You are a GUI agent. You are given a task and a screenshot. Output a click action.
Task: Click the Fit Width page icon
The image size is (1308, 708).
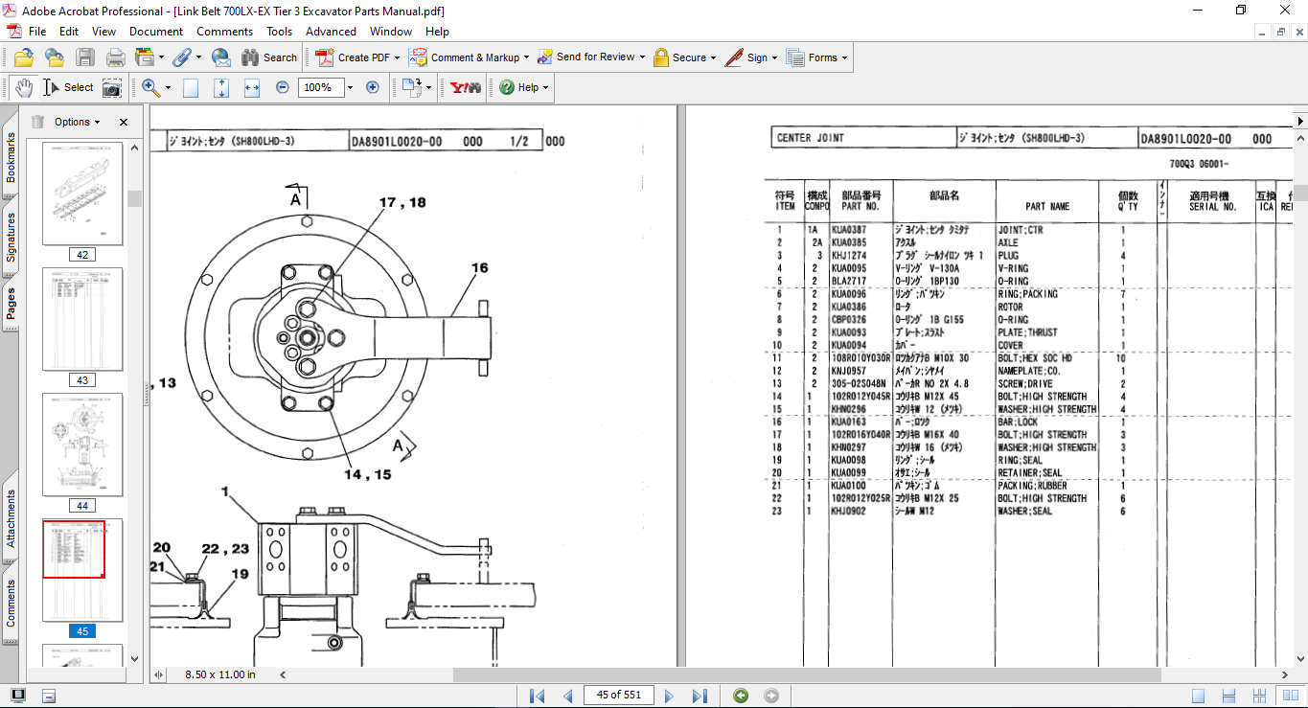coord(252,87)
